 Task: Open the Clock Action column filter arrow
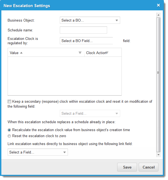pyautogui.click(x=107, y=53)
